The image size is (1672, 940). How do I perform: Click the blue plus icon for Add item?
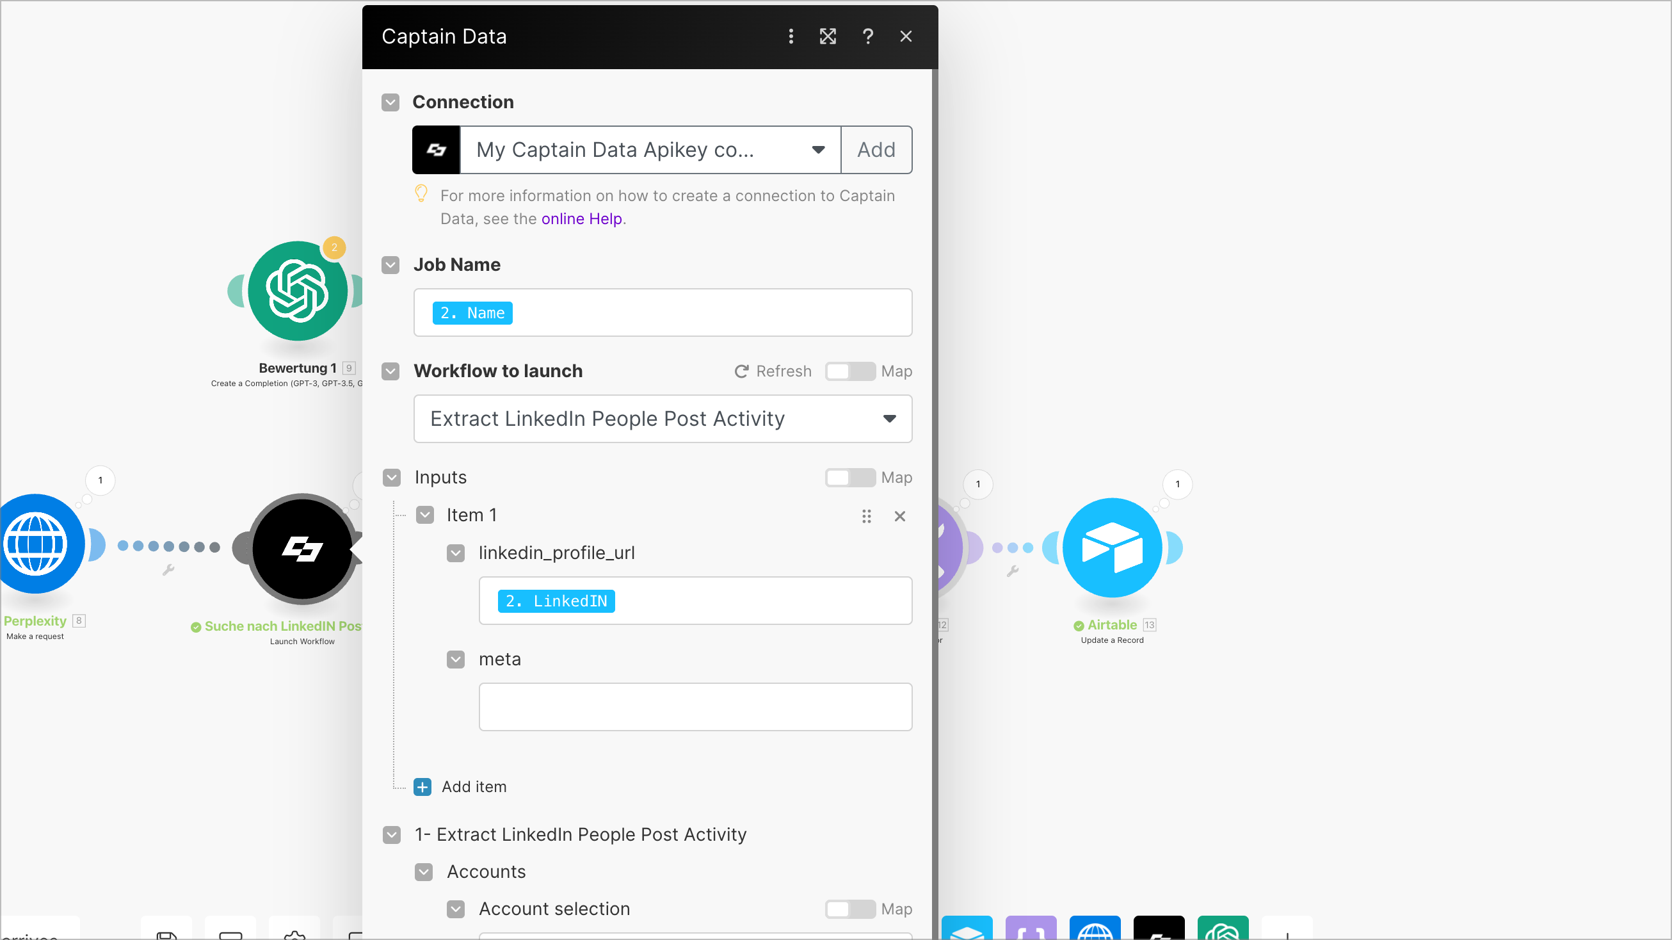click(x=422, y=787)
